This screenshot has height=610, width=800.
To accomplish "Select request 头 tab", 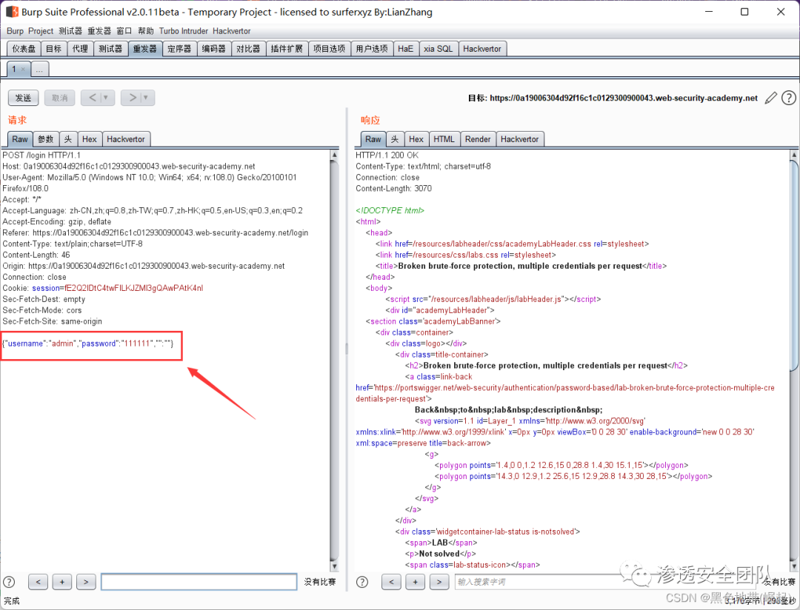I will coord(68,138).
